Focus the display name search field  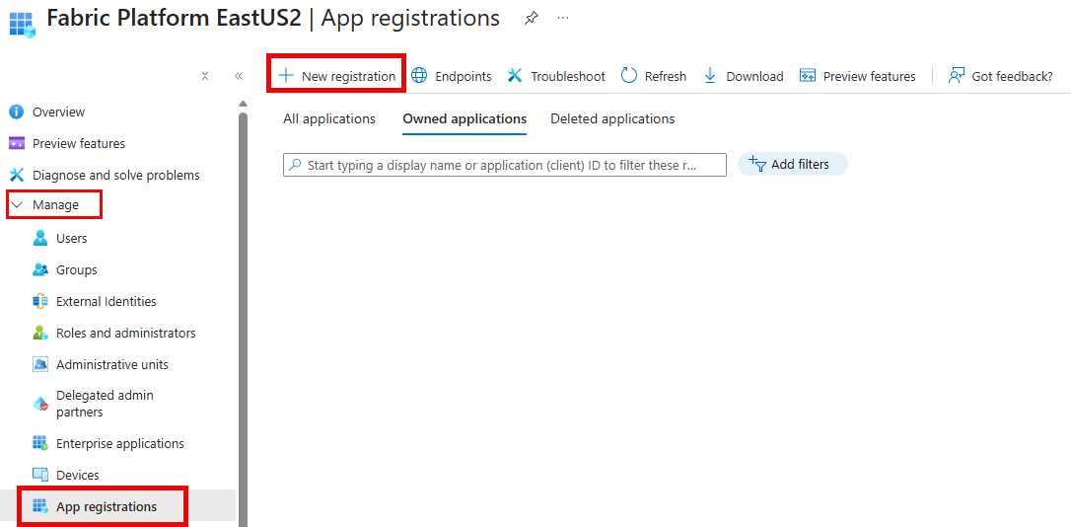click(x=505, y=165)
